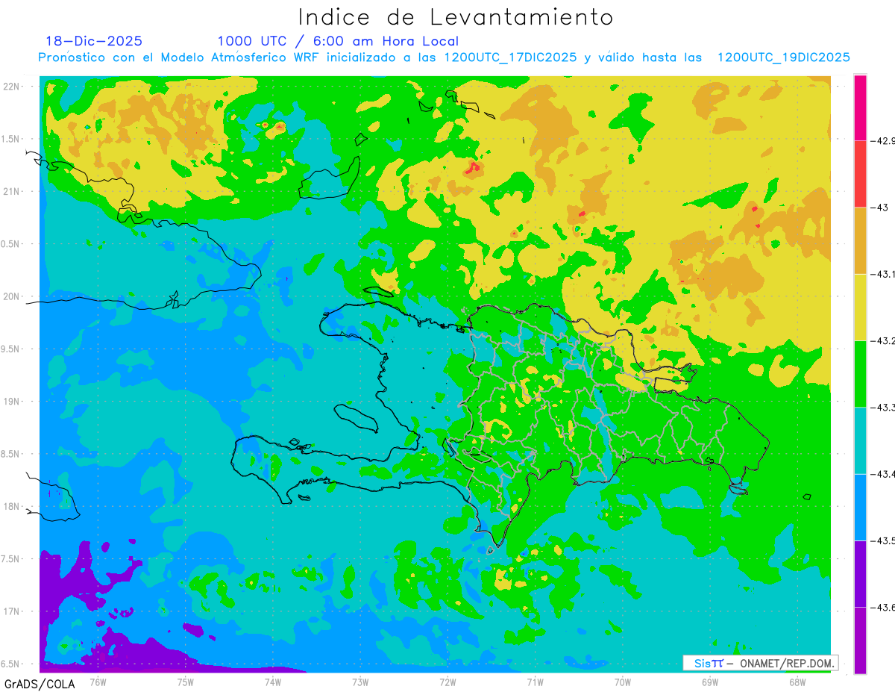This screenshot has width=895, height=692.
Task: Click the latitude label "22N"
Action: coord(13,86)
